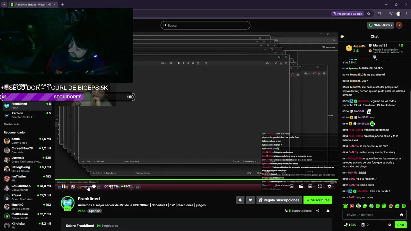Click the JuaanPiii top gifter name
Image resolution: width=411 pixels, height=231 pixels.
click(x=360, y=46)
